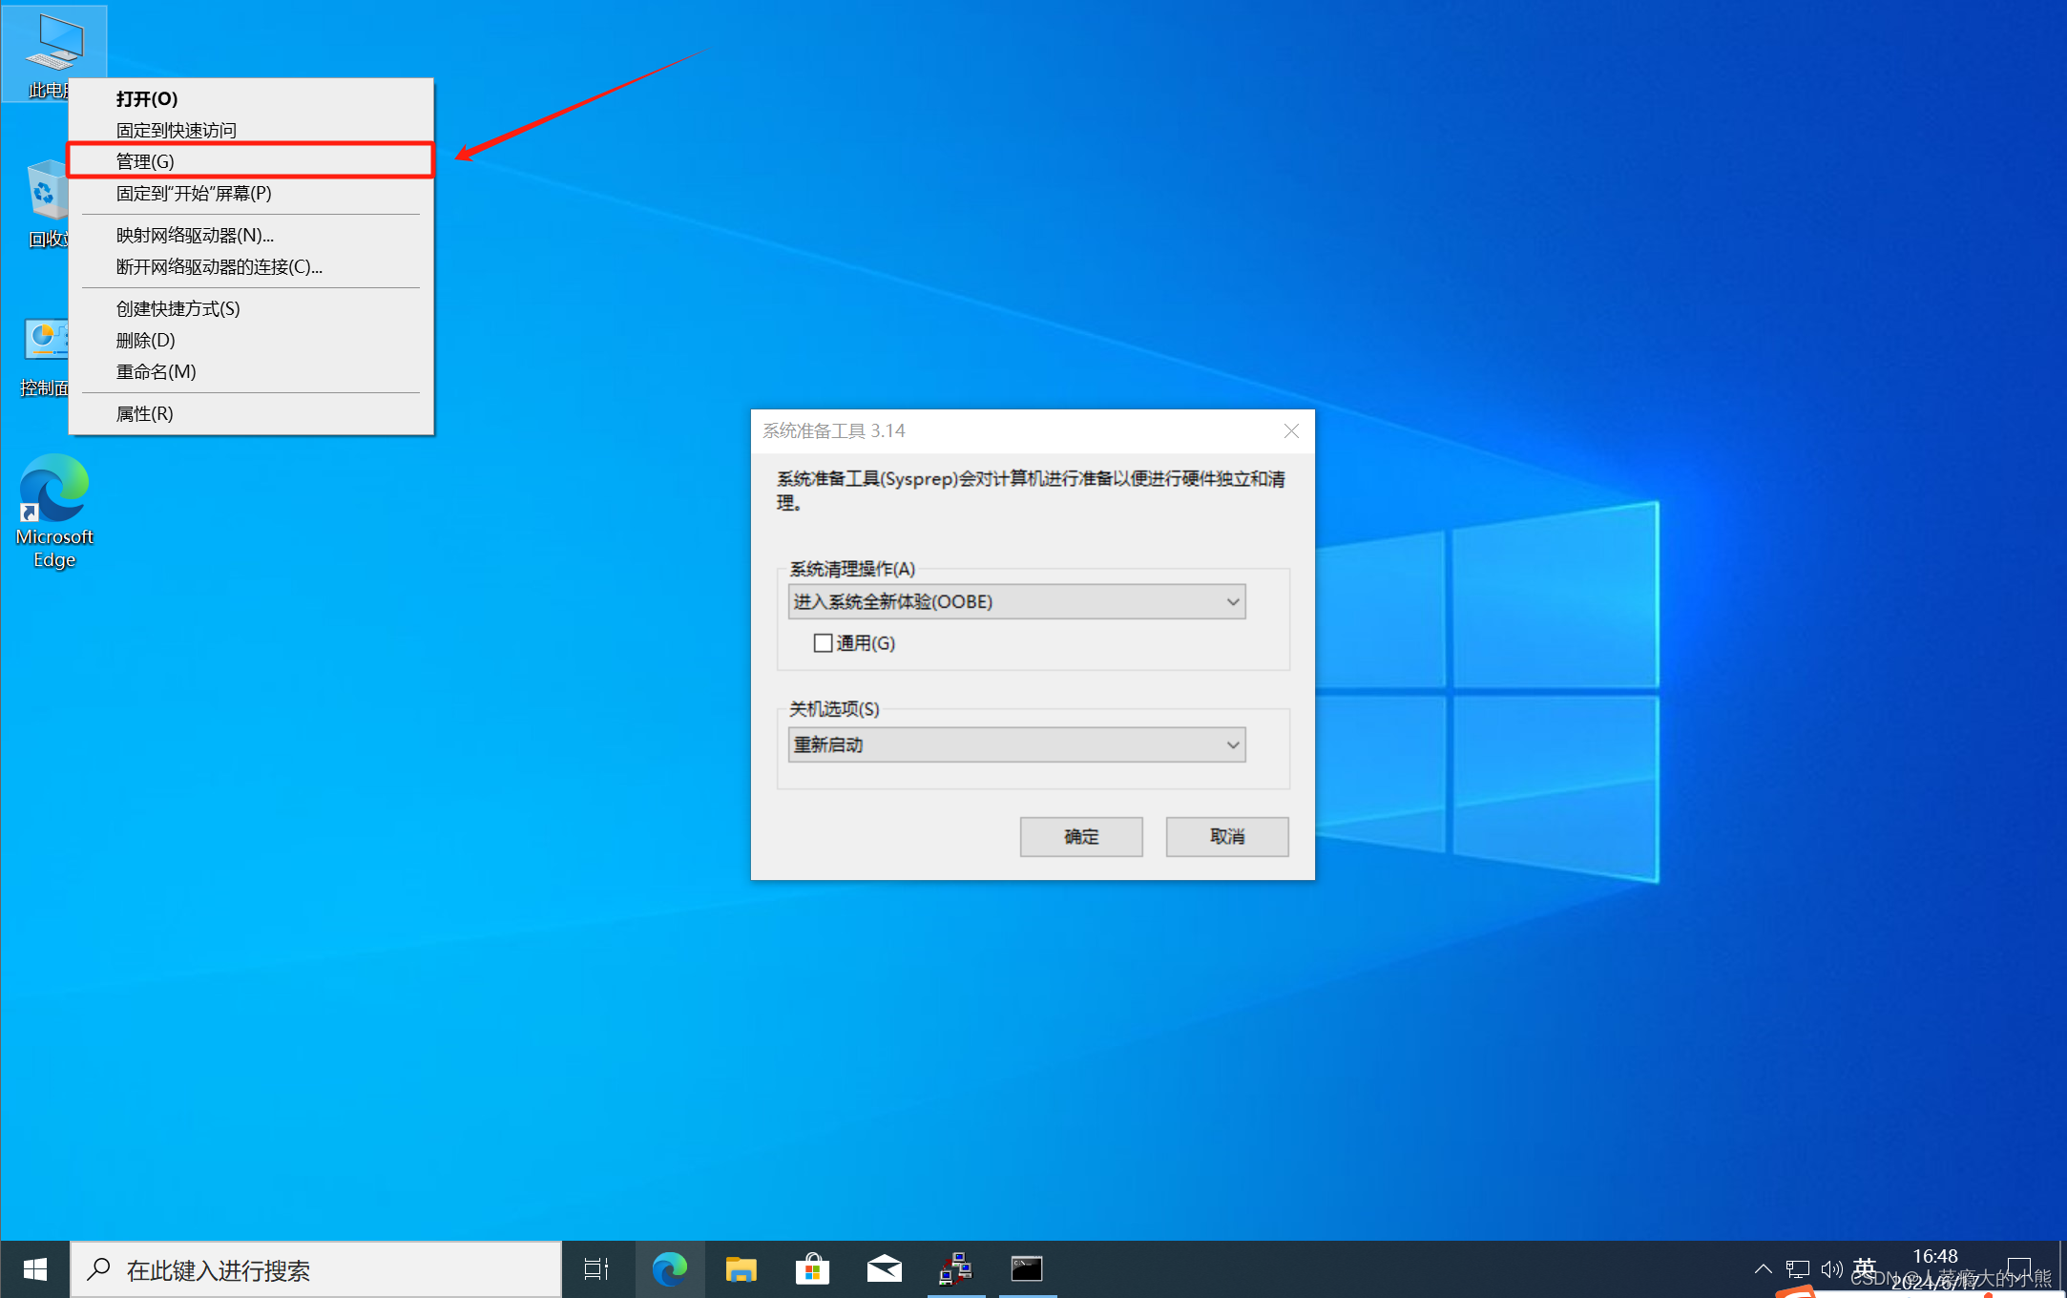Screen dimensions: 2067x1298
Task: Open Task View from taskbar
Action: click(596, 1269)
